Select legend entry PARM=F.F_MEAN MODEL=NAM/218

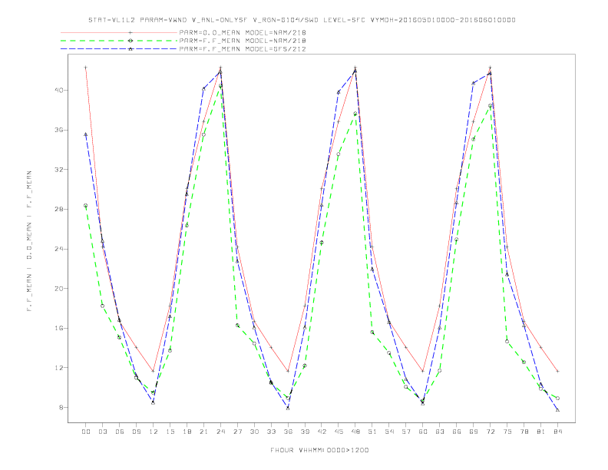pyautogui.click(x=243, y=41)
